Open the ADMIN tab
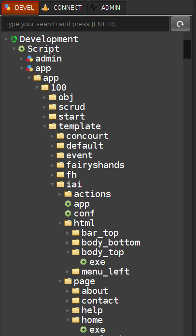Image resolution: width=196 pixels, height=336 pixels. pyautogui.click(x=106, y=8)
